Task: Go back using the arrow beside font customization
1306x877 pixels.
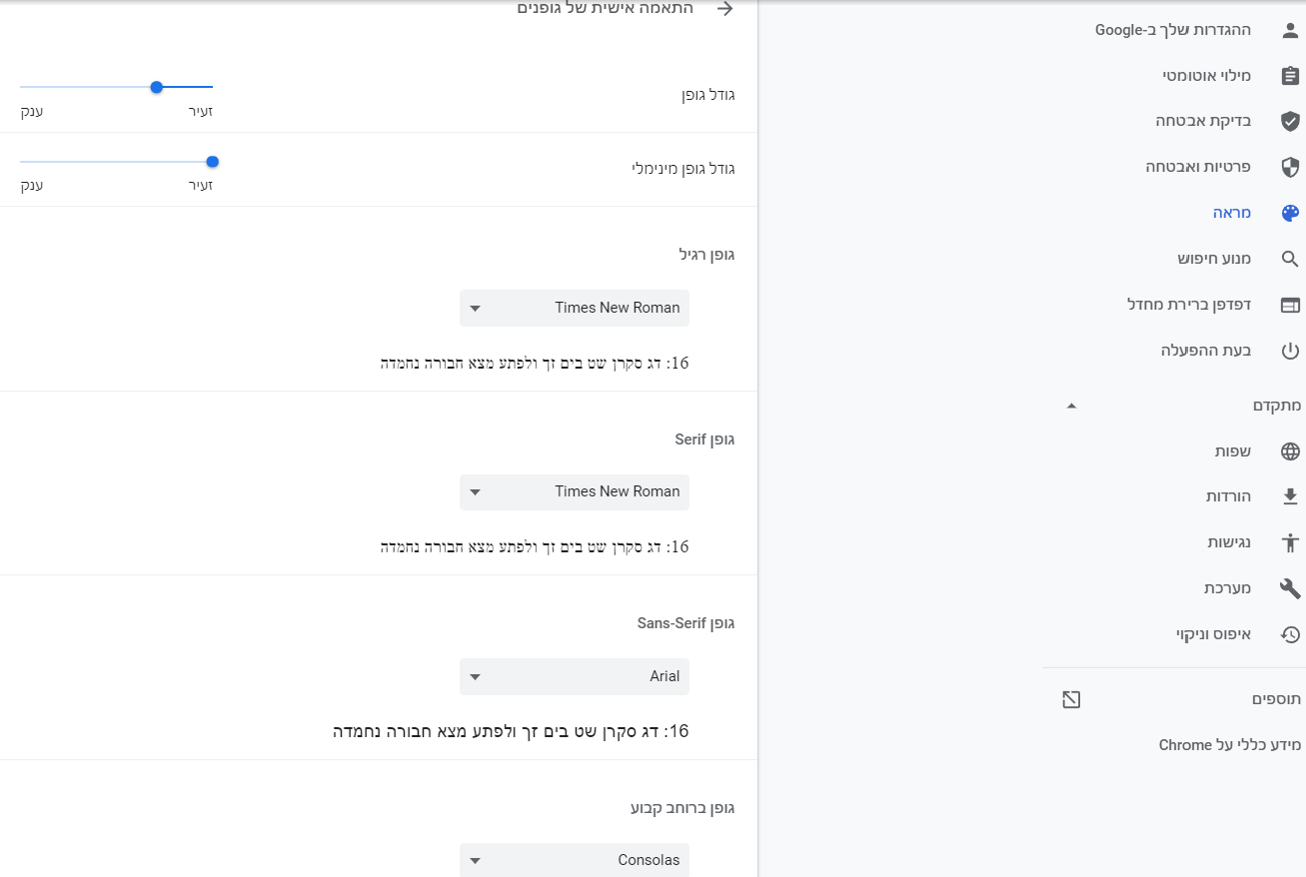Action: point(725,9)
